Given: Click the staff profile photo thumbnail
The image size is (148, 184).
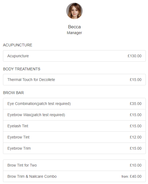Looking at the screenshot, I should coord(74,11).
